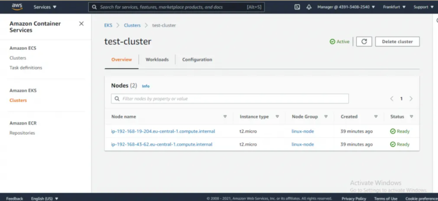Sort nodes by Instance type column

(277, 117)
